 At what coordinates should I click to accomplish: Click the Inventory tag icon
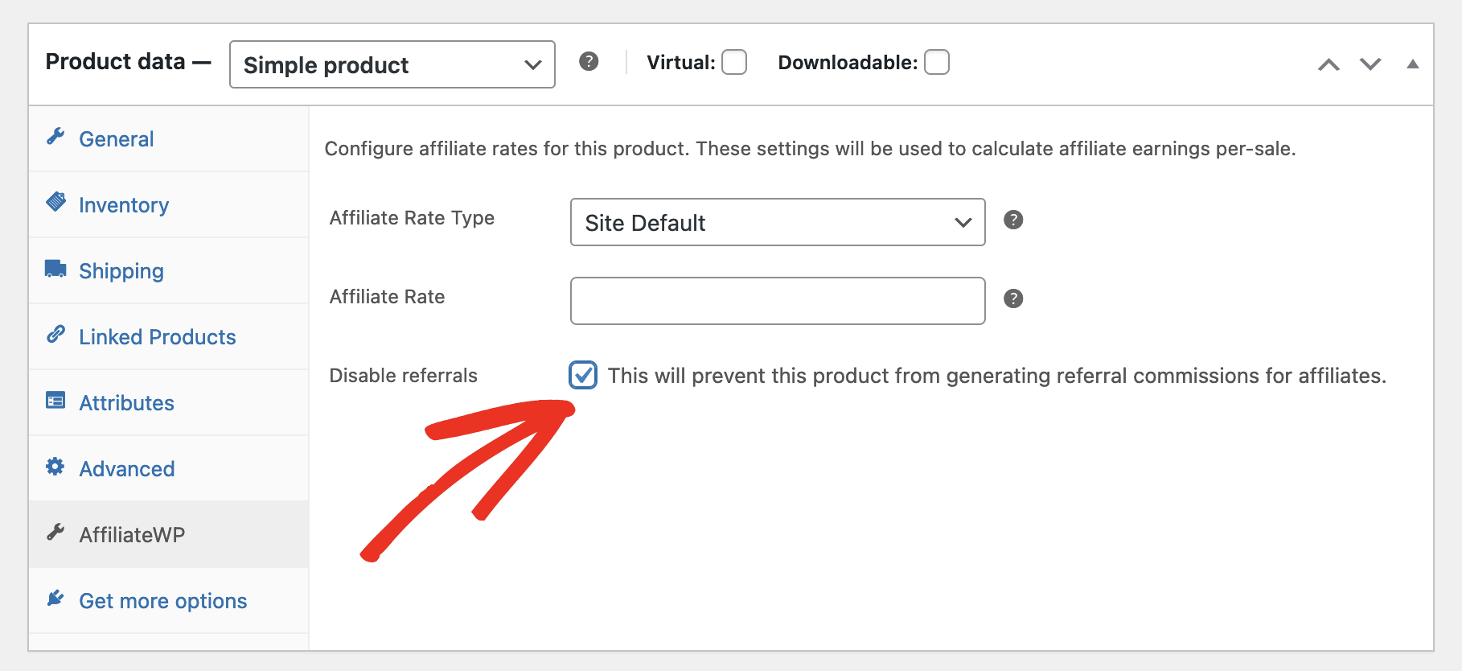tap(55, 202)
